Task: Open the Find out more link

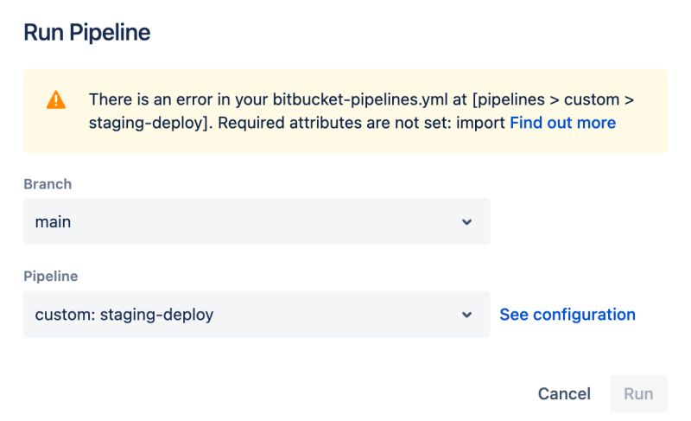Action: [x=562, y=123]
